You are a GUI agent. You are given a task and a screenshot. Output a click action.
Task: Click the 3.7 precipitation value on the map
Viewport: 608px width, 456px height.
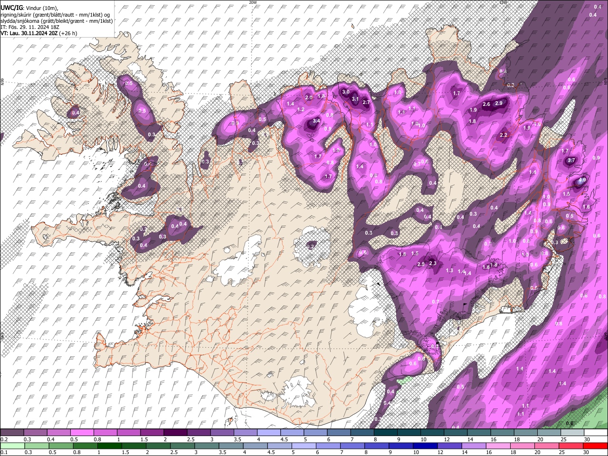click(x=571, y=160)
